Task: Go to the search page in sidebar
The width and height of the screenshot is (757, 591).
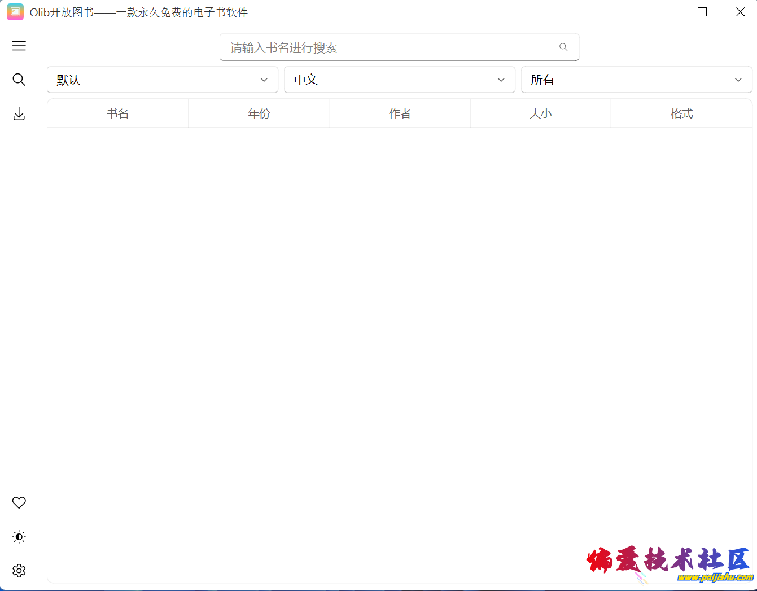Action: click(x=19, y=80)
